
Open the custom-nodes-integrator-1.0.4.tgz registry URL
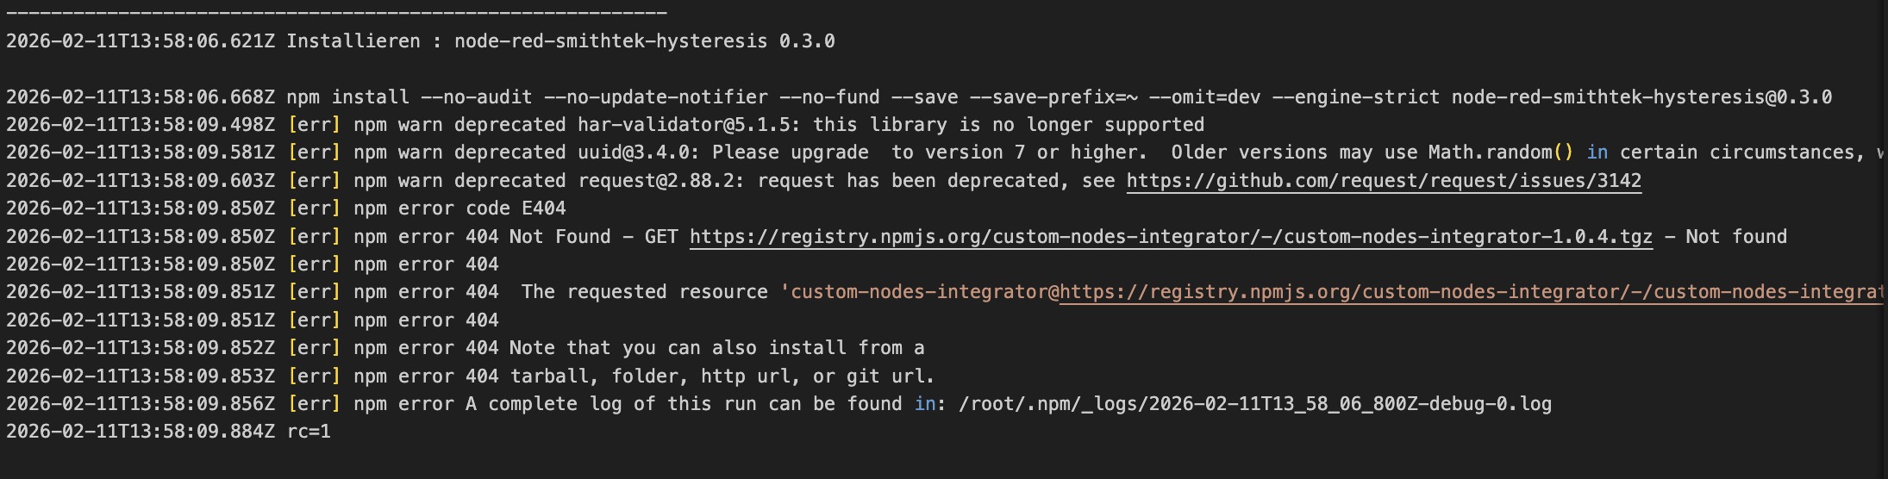(x=1171, y=237)
